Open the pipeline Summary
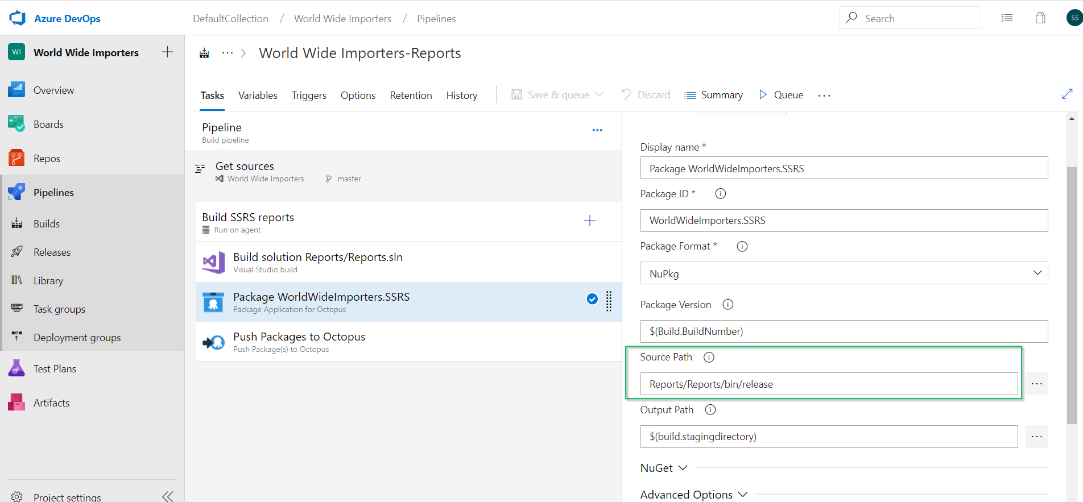Image resolution: width=1083 pixels, height=502 pixels. [x=714, y=95]
